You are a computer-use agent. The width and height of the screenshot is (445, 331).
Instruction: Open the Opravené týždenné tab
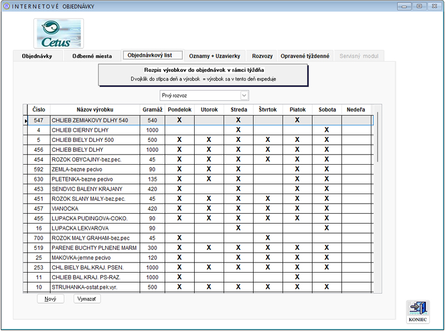point(305,56)
